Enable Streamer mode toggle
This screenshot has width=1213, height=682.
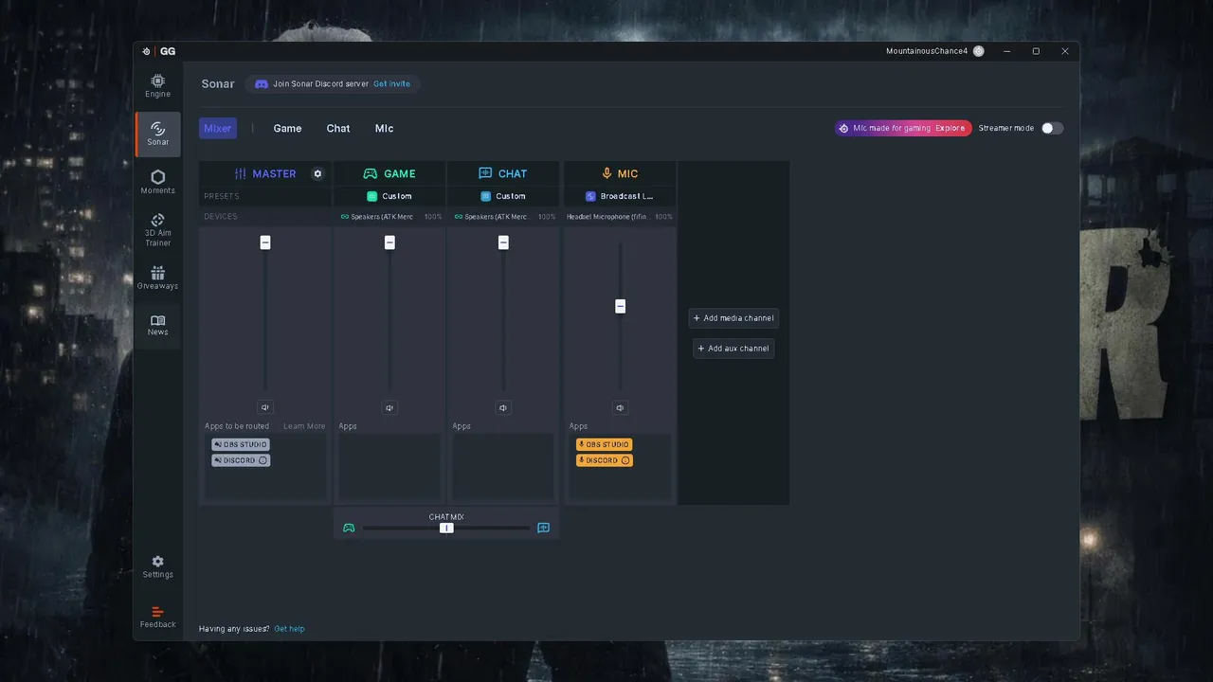pos(1052,128)
